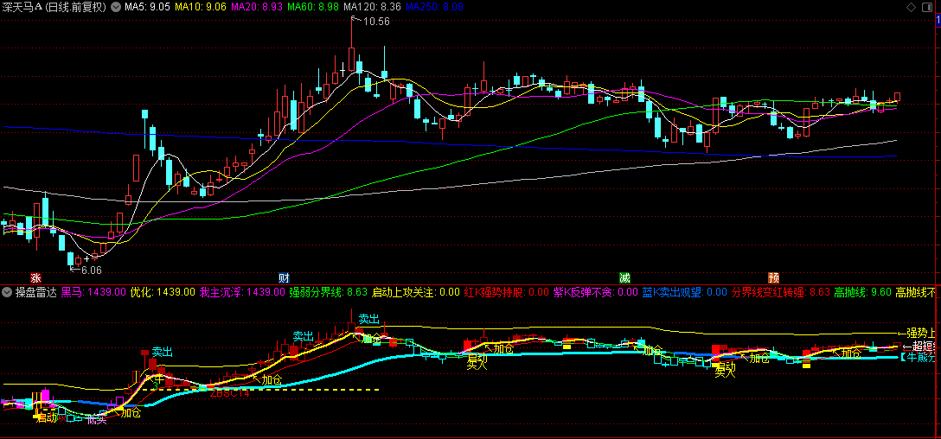Click the 财 financial report marker

click(x=285, y=278)
